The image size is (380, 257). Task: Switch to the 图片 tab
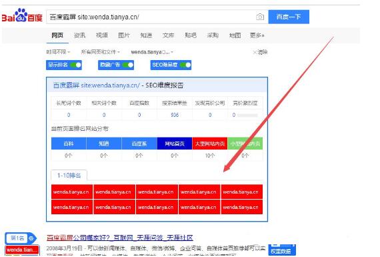(124, 35)
